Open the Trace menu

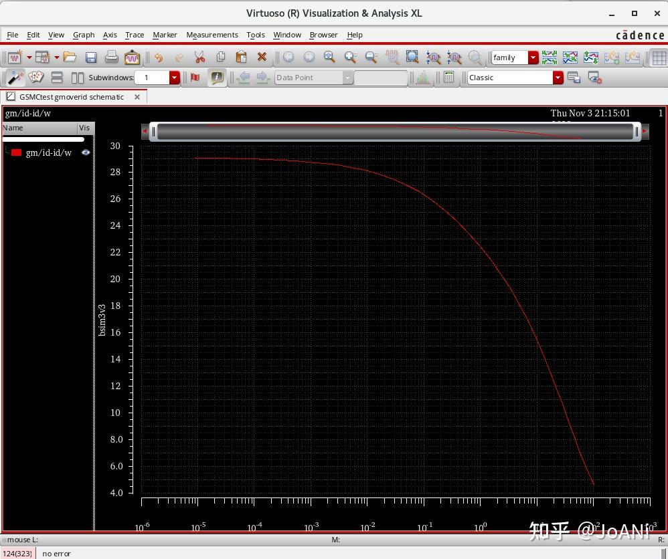pos(135,35)
